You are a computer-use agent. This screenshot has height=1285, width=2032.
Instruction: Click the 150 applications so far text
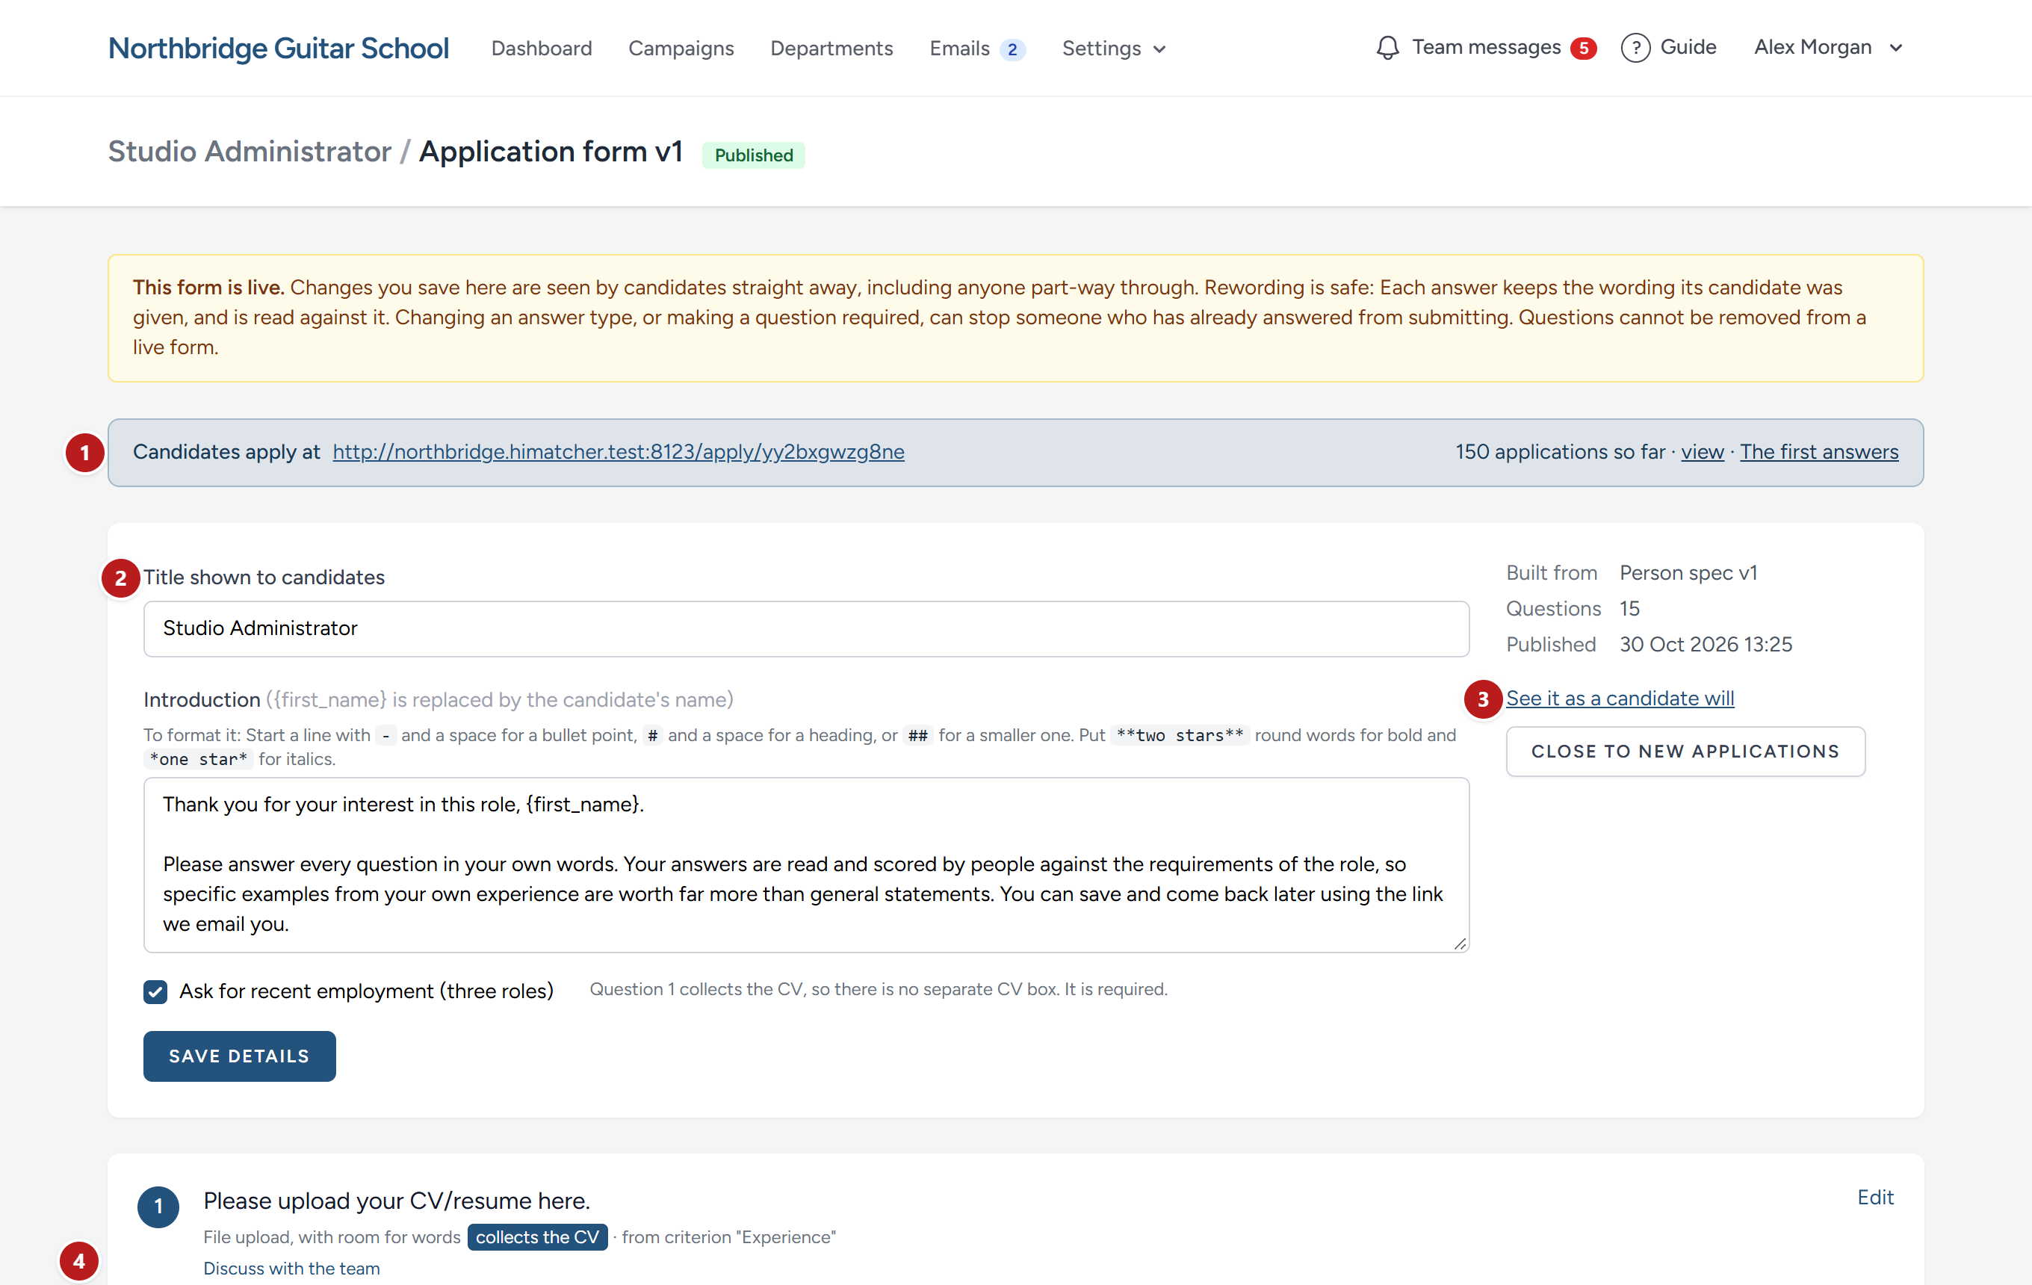pyautogui.click(x=1561, y=452)
